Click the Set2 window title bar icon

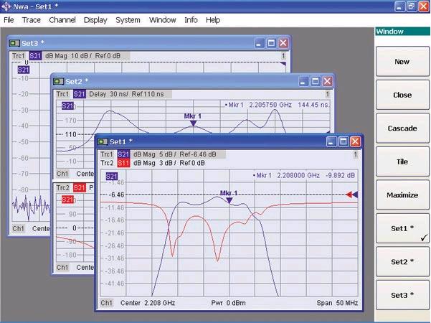(59, 82)
